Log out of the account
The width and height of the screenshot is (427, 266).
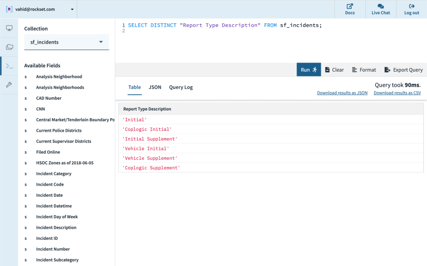point(411,9)
